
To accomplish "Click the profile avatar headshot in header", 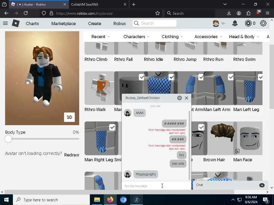I will point(216,23).
